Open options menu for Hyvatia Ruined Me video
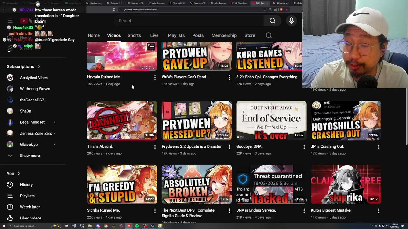This screenshot has height=229, width=408. 155,77
